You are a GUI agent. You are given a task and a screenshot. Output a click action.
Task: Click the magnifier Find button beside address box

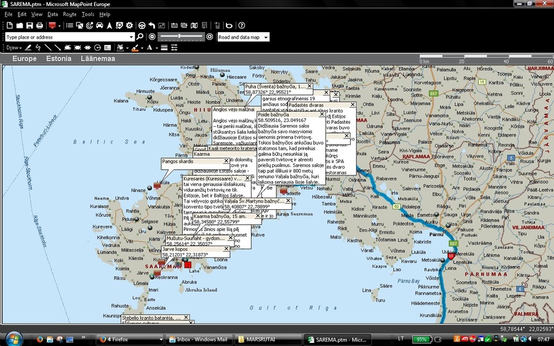point(140,36)
